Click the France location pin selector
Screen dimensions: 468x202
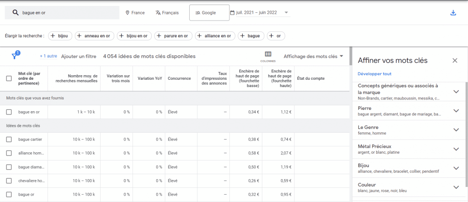point(135,13)
